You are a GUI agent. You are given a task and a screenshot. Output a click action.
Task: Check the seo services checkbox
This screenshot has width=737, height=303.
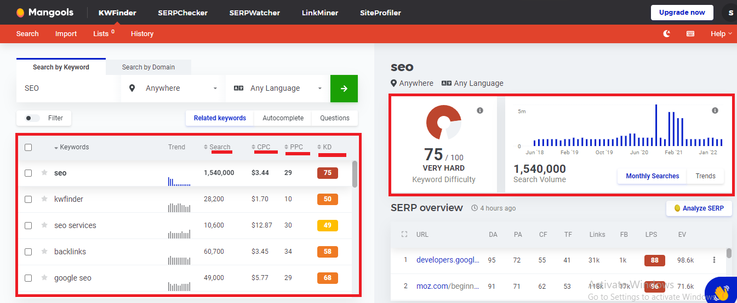coord(28,225)
